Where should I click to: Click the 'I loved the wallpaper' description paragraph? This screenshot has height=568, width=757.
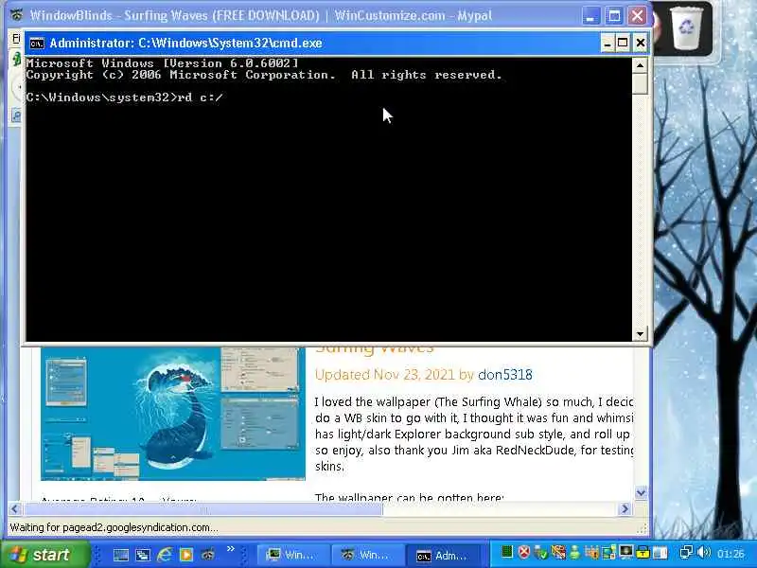pos(474,434)
